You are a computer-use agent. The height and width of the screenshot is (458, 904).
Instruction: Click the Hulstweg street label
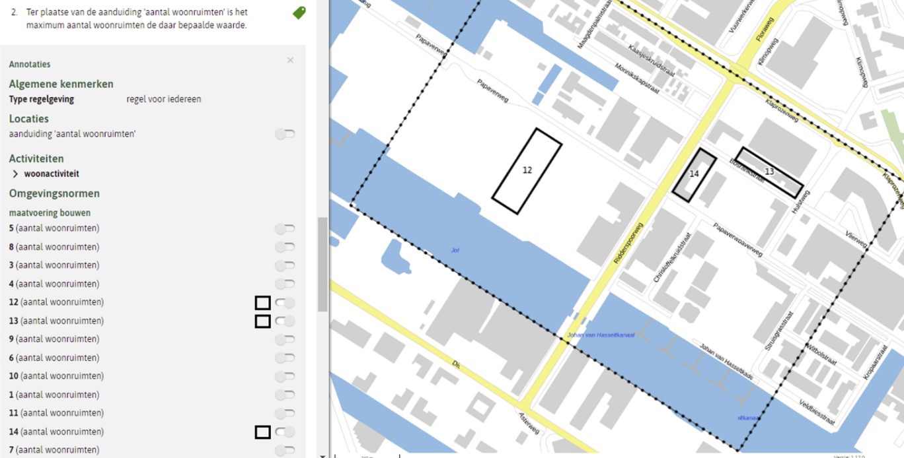tap(800, 202)
